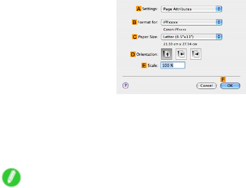The image size is (246, 188).
Task: Click the orange C marker label
Action: coord(135,37)
